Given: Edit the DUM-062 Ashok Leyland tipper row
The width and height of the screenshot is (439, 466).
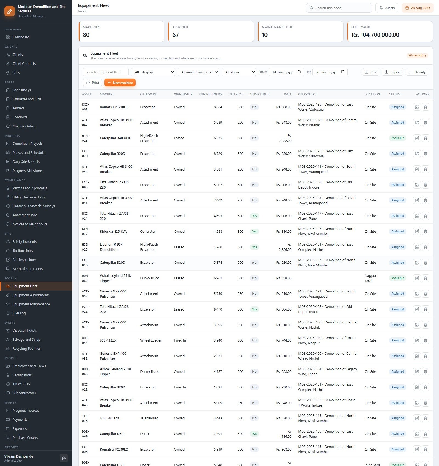Looking at the screenshot, I should pos(417,278).
